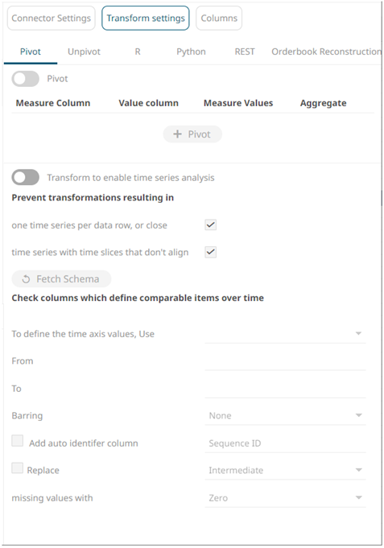Click the Sequence ID text field
Screen dimensions: 384x548
tap(285, 443)
